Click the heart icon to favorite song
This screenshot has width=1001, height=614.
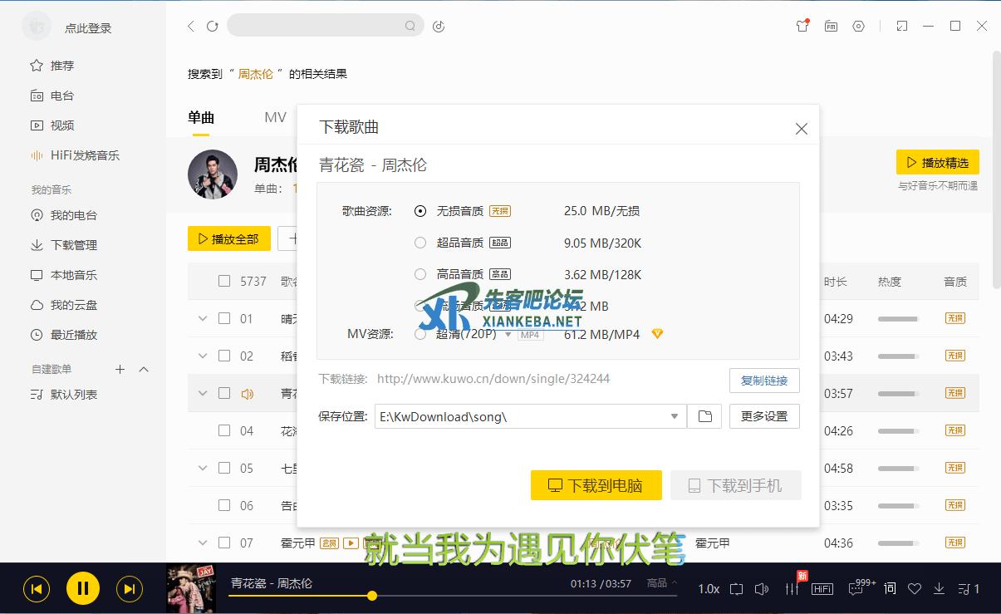click(x=915, y=588)
